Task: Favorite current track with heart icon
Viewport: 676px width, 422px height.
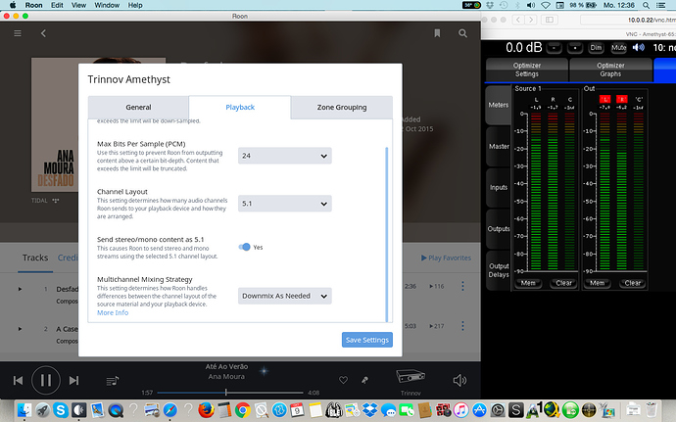Action: (x=343, y=380)
